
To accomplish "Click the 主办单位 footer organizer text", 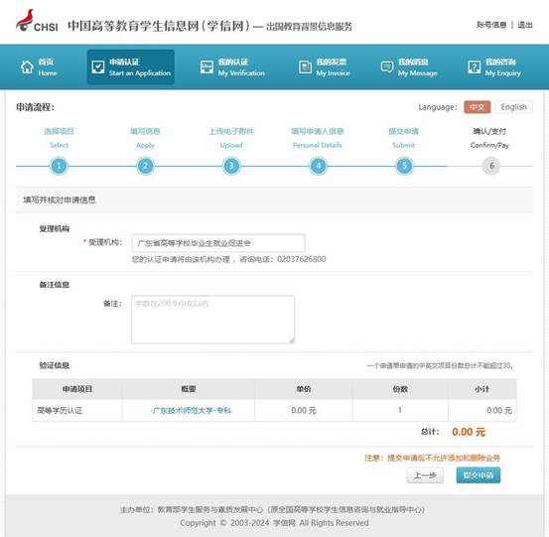I will coord(272,509).
